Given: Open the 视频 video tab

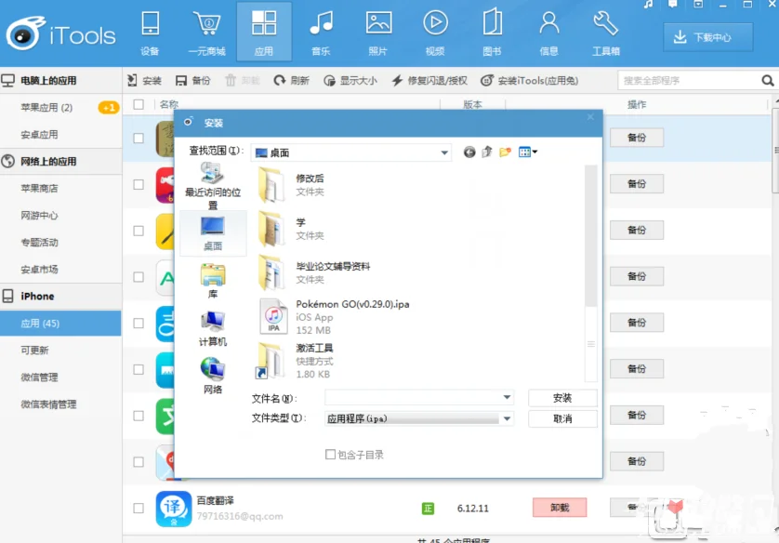Looking at the screenshot, I should click(435, 33).
